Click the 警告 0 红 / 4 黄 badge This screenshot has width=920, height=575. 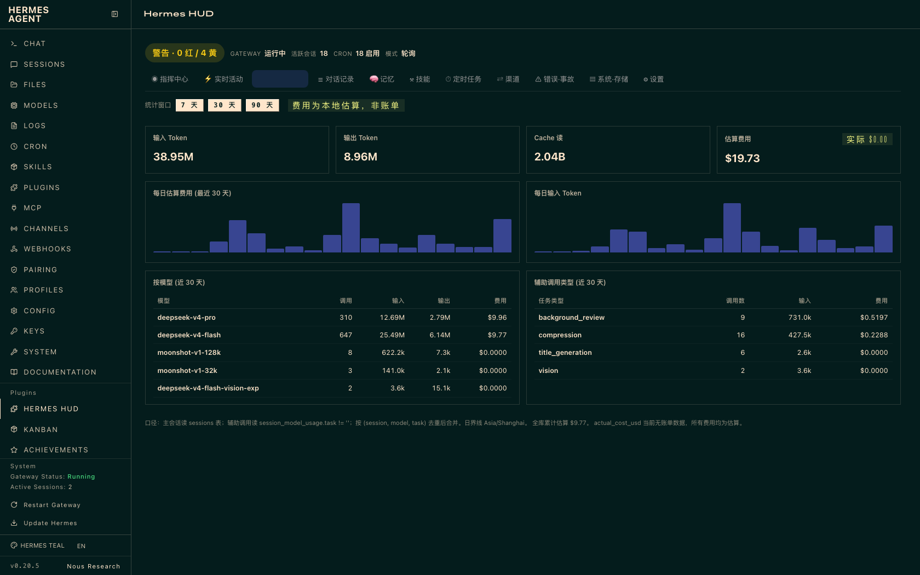click(x=185, y=53)
